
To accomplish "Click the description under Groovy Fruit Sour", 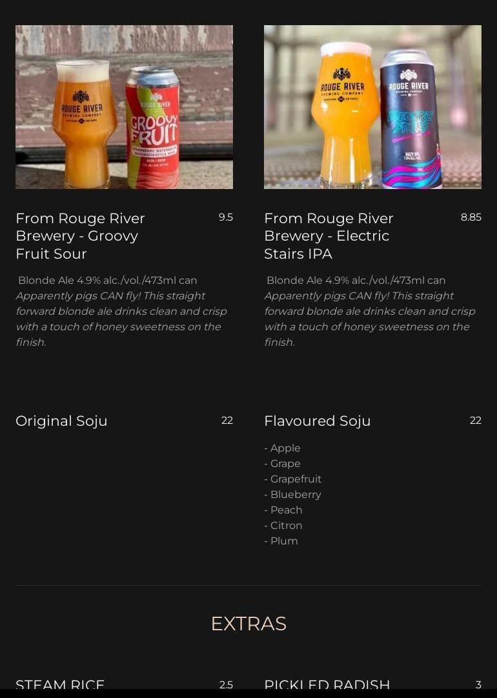I will [121, 312].
